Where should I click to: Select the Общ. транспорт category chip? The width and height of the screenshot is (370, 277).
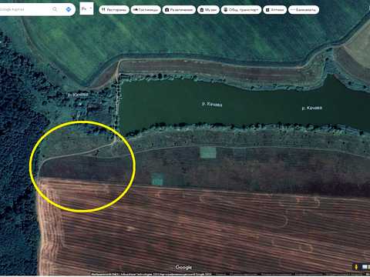pyautogui.click(x=241, y=10)
